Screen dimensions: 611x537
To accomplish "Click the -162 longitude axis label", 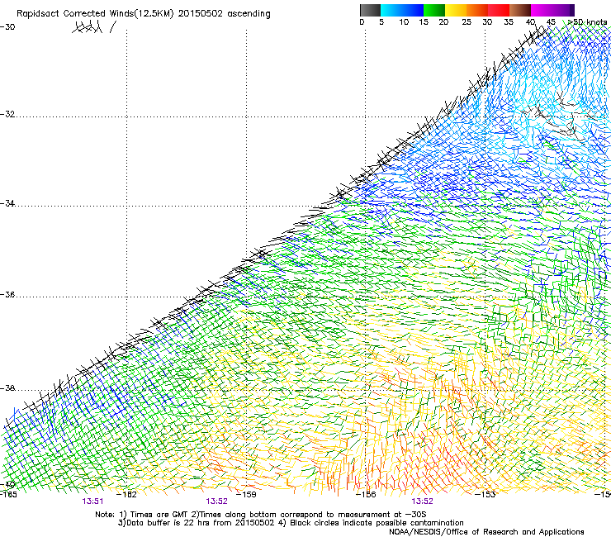I will (x=126, y=495).
